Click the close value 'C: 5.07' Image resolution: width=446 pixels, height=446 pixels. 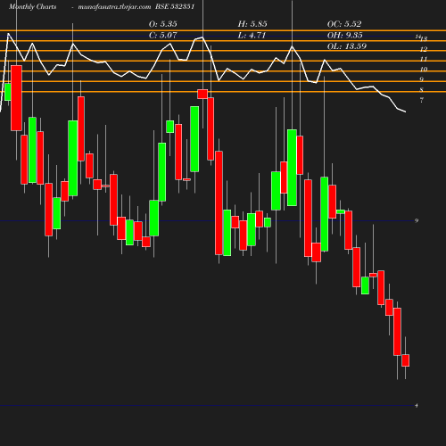[x=163, y=35]
